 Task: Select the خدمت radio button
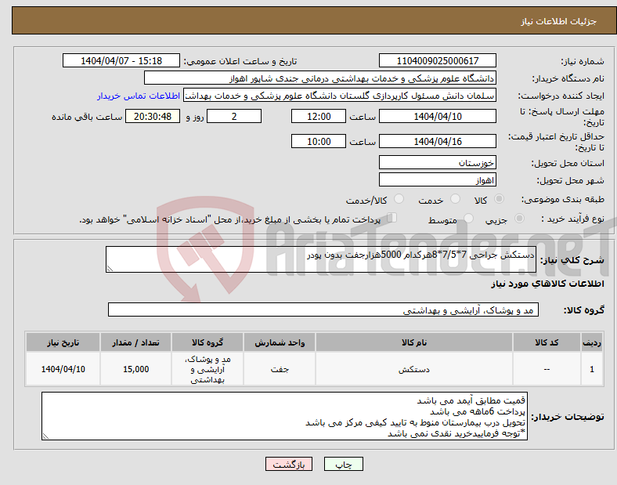[455, 199]
